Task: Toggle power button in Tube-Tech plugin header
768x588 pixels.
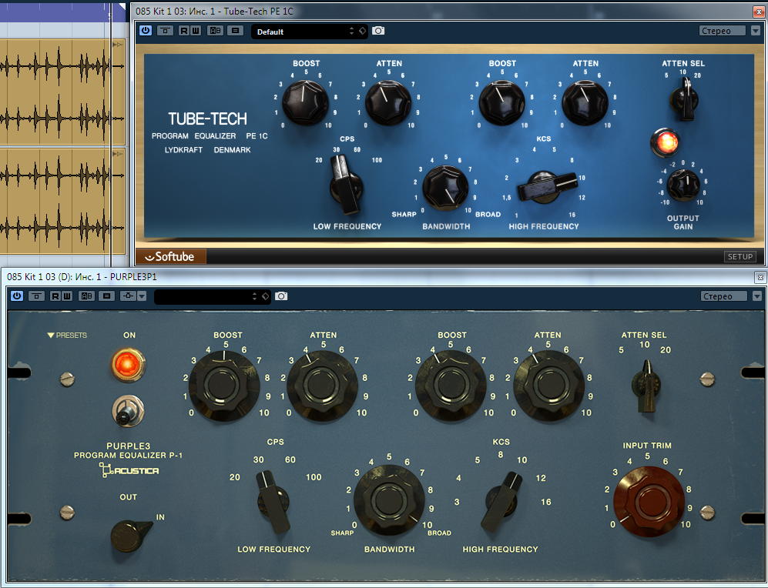Action: click(146, 30)
